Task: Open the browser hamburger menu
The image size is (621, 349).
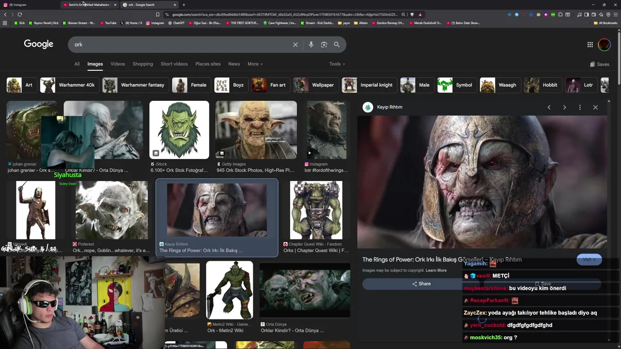Action: 616,15
